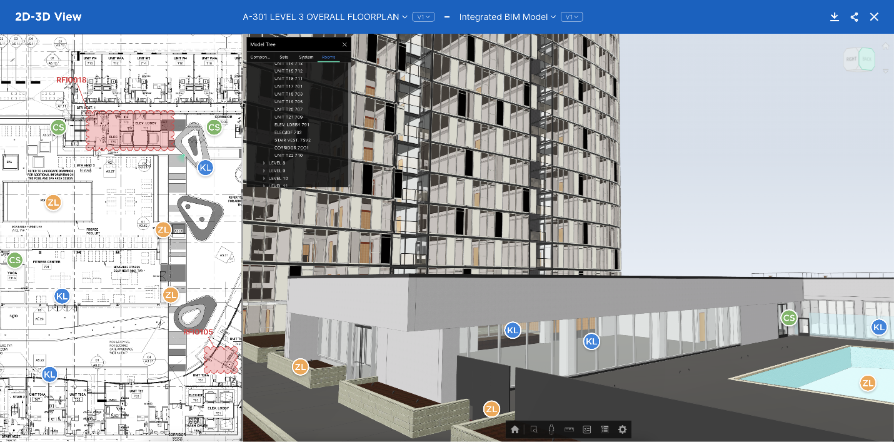Viewport: 894px width, 442px height.
Task: Click the share icon in top bar
Action: (854, 17)
